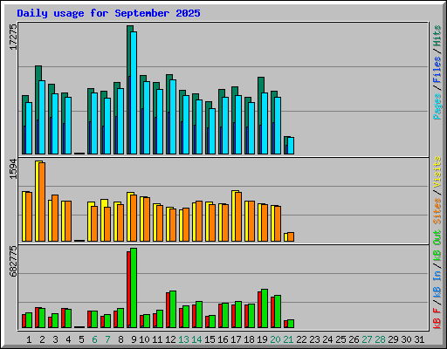Click day label 24 on the axis

pyautogui.click(x=327, y=339)
